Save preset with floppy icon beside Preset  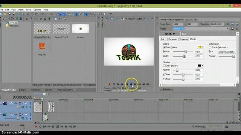[x=232, y=28]
